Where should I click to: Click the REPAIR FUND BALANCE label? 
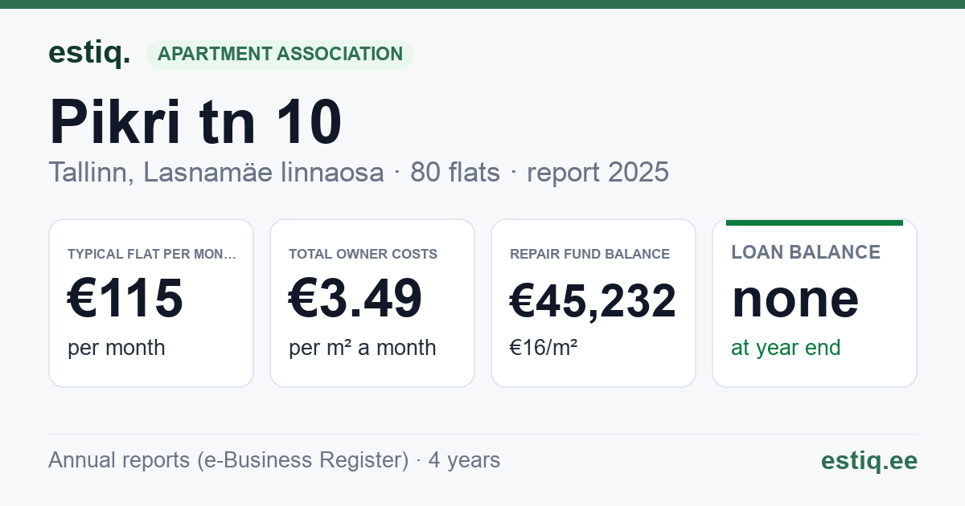[x=590, y=254]
